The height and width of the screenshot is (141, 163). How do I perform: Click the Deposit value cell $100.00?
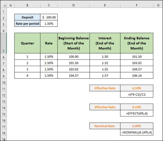pyautogui.click(x=49, y=17)
